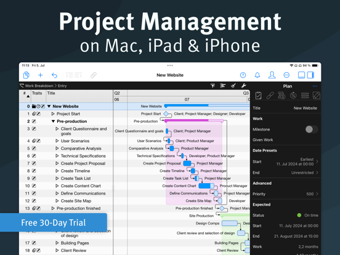
Task: Open Start date preset chevron row
Action: pos(286,162)
